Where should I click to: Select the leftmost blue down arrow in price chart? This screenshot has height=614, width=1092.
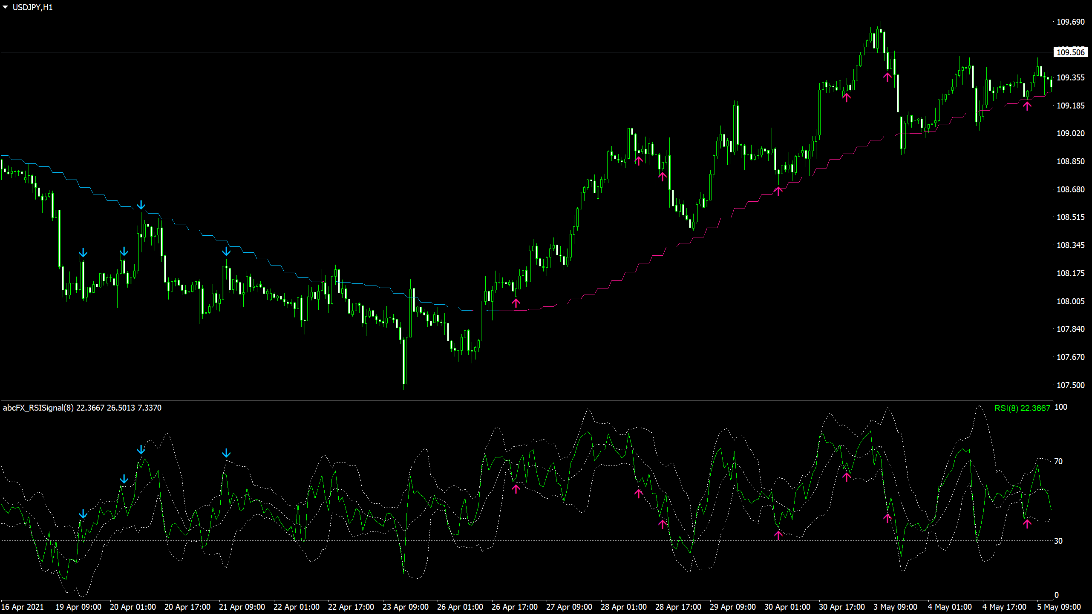tap(83, 253)
